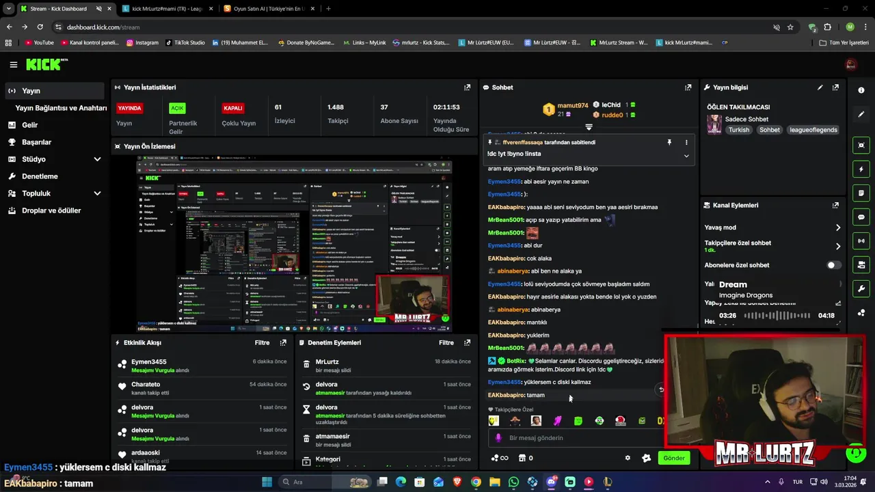Open WhatsApp from the taskbar
The width and height of the screenshot is (875, 492).
pos(513,482)
